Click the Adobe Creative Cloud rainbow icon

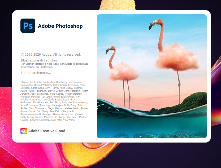pos(24,131)
